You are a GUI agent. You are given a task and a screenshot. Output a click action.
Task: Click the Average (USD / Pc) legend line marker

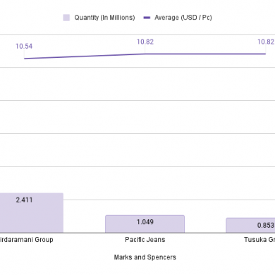click(x=147, y=18)
